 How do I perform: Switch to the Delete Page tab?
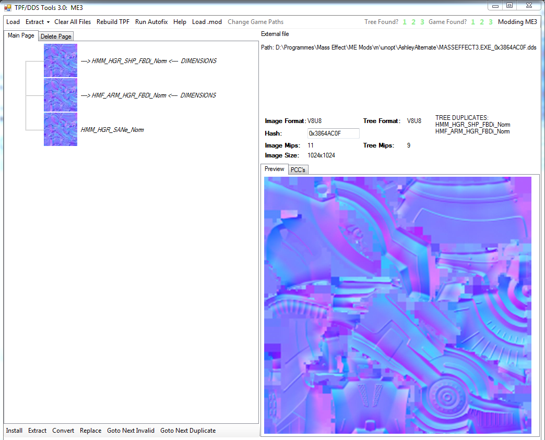pos(56,36)
